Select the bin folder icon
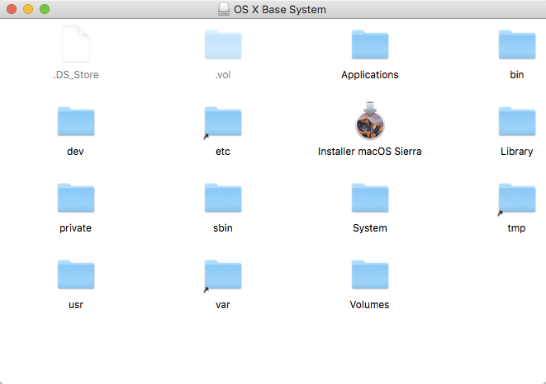This screenshot has width=546, height=384. (x=517, y=44)
